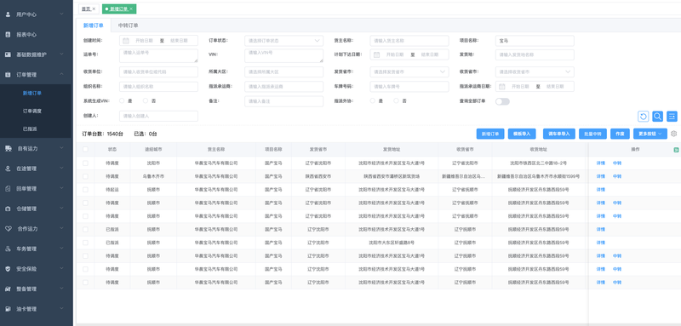Click the 基础数据维护 icon in sidebar
Screen dimensions: 681x326
click(x=8, y=54)
